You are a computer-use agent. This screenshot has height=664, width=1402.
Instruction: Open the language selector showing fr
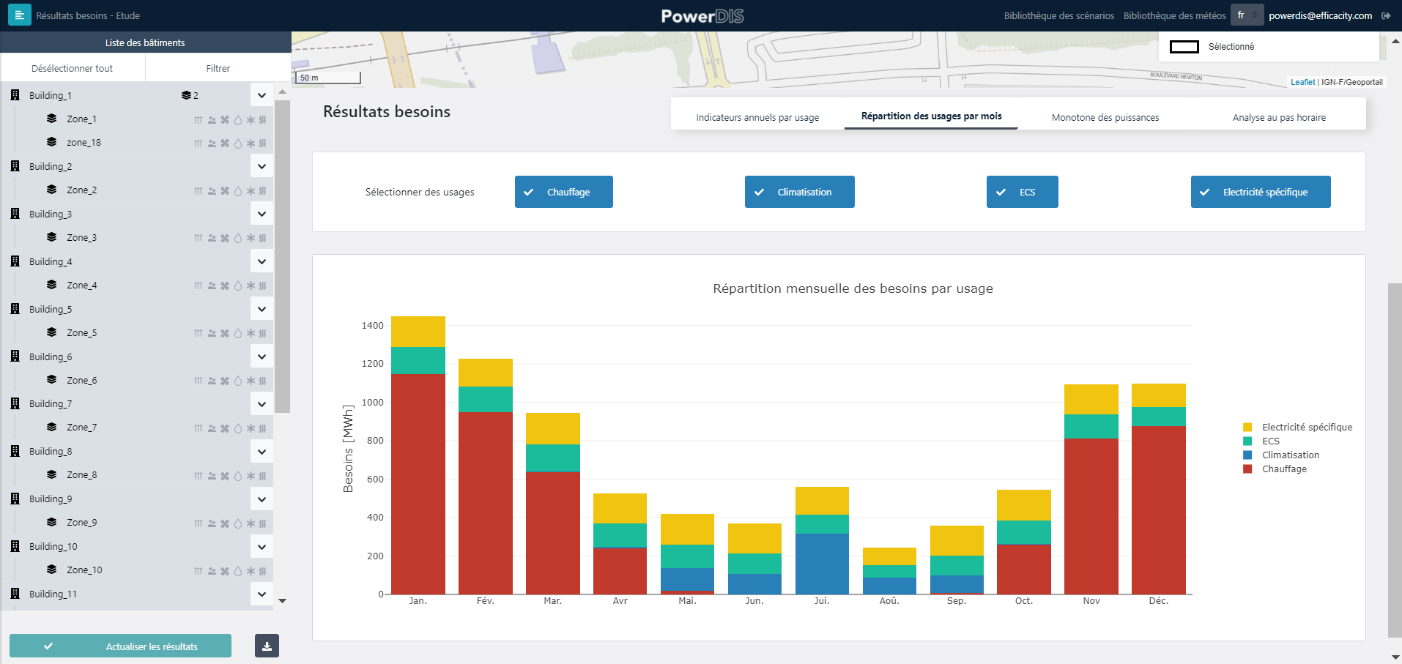[x=1247, y=15]
